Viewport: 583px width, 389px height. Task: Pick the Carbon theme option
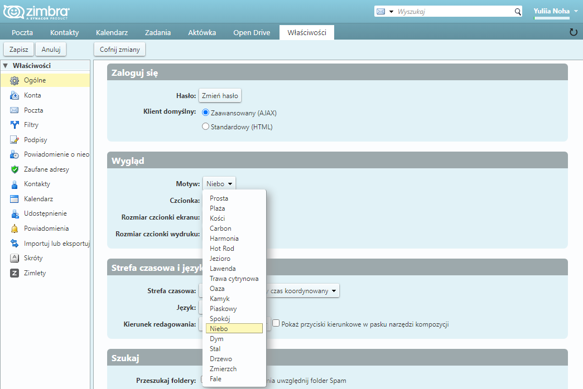coord(220,228)
